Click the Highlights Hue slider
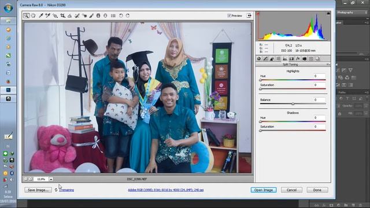This screenshot has height=208, width=370. pos(293,80)
